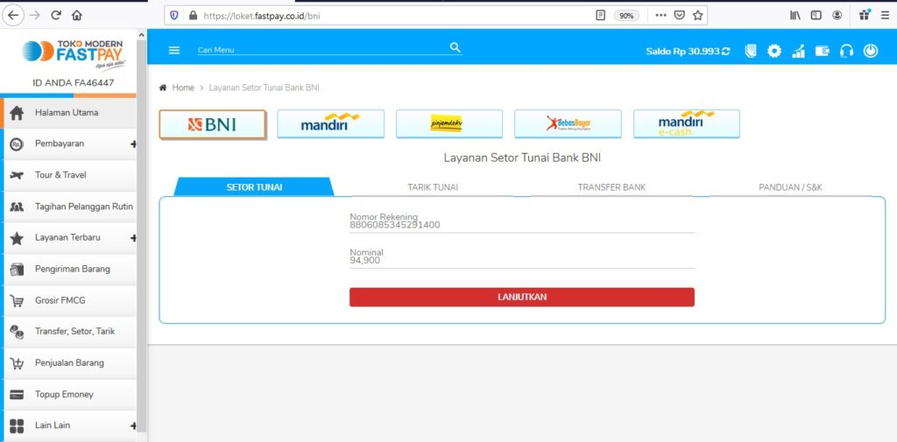This screenshot has height=442, width=897.
Task: Click the padlock site info icon
Action: click(x=193, y=16)
